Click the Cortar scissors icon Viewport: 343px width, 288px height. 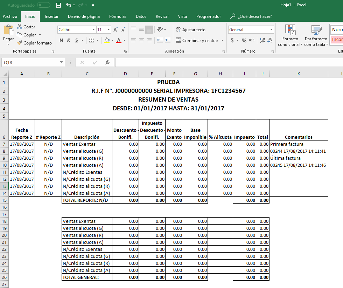coord(20,27)
